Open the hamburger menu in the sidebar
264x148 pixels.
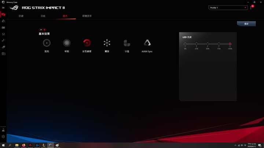click(x=3, y=8)
